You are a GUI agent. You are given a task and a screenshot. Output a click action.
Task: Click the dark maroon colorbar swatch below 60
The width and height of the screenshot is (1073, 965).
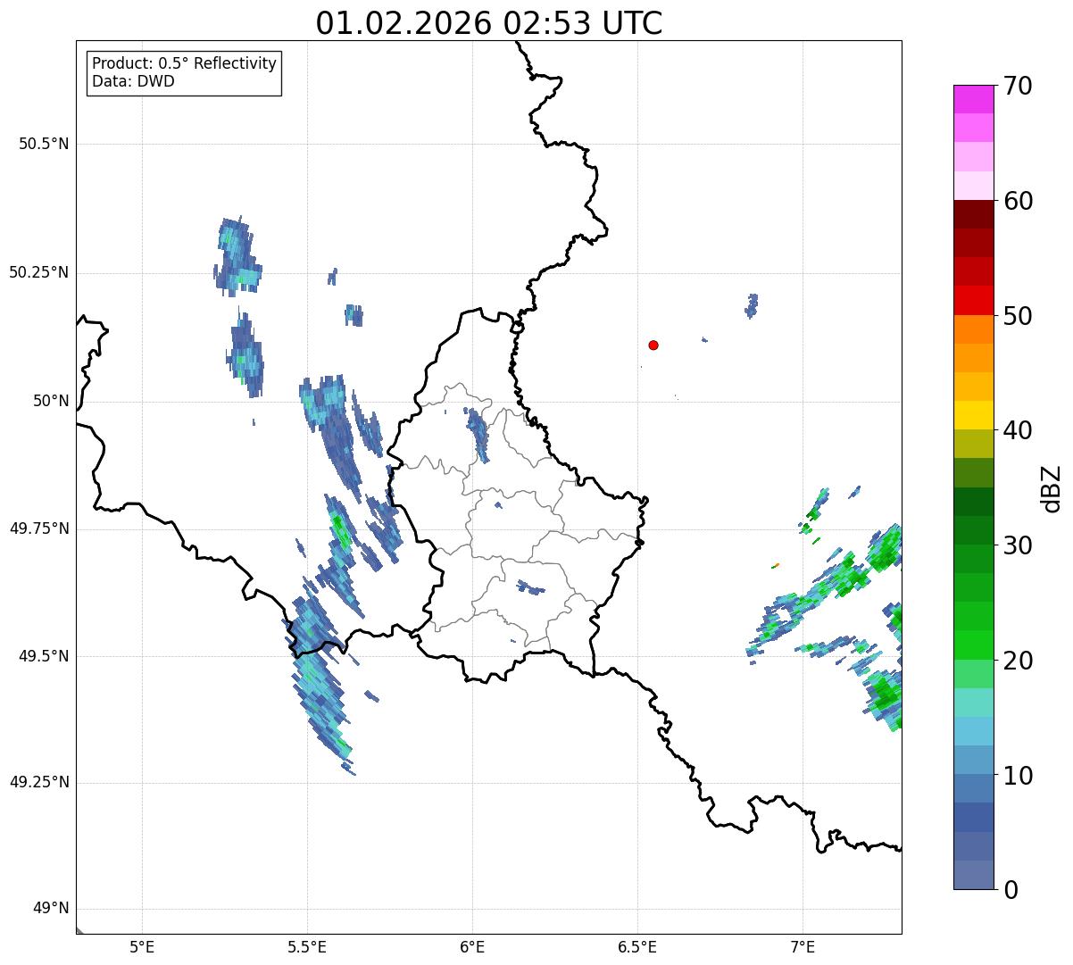point(974,214)
